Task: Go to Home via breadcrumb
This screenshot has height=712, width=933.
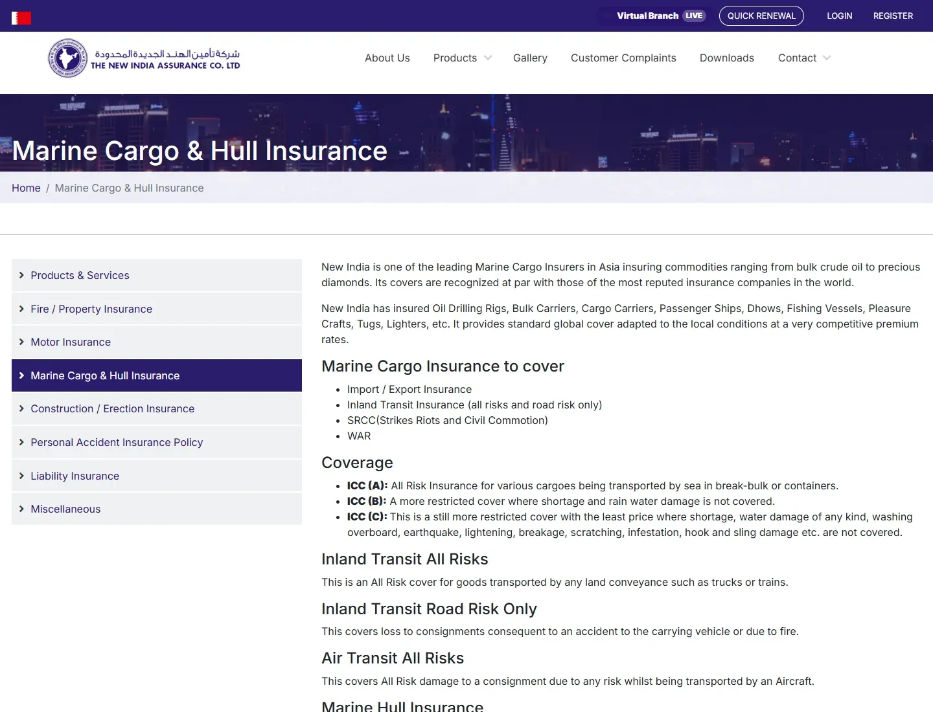Action: [x=26, y=188]
